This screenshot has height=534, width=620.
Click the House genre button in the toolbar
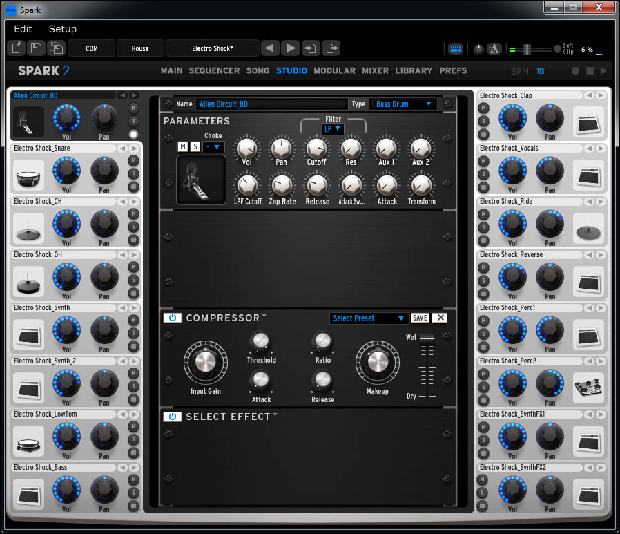(x=140, y=48)
